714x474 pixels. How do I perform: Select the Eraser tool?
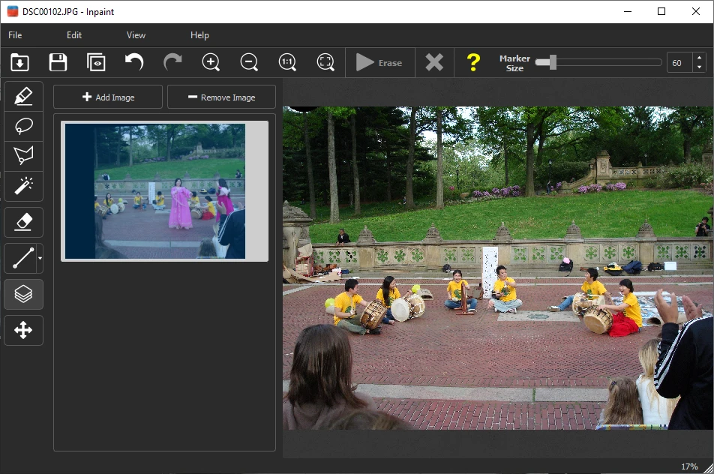point(23,222)
